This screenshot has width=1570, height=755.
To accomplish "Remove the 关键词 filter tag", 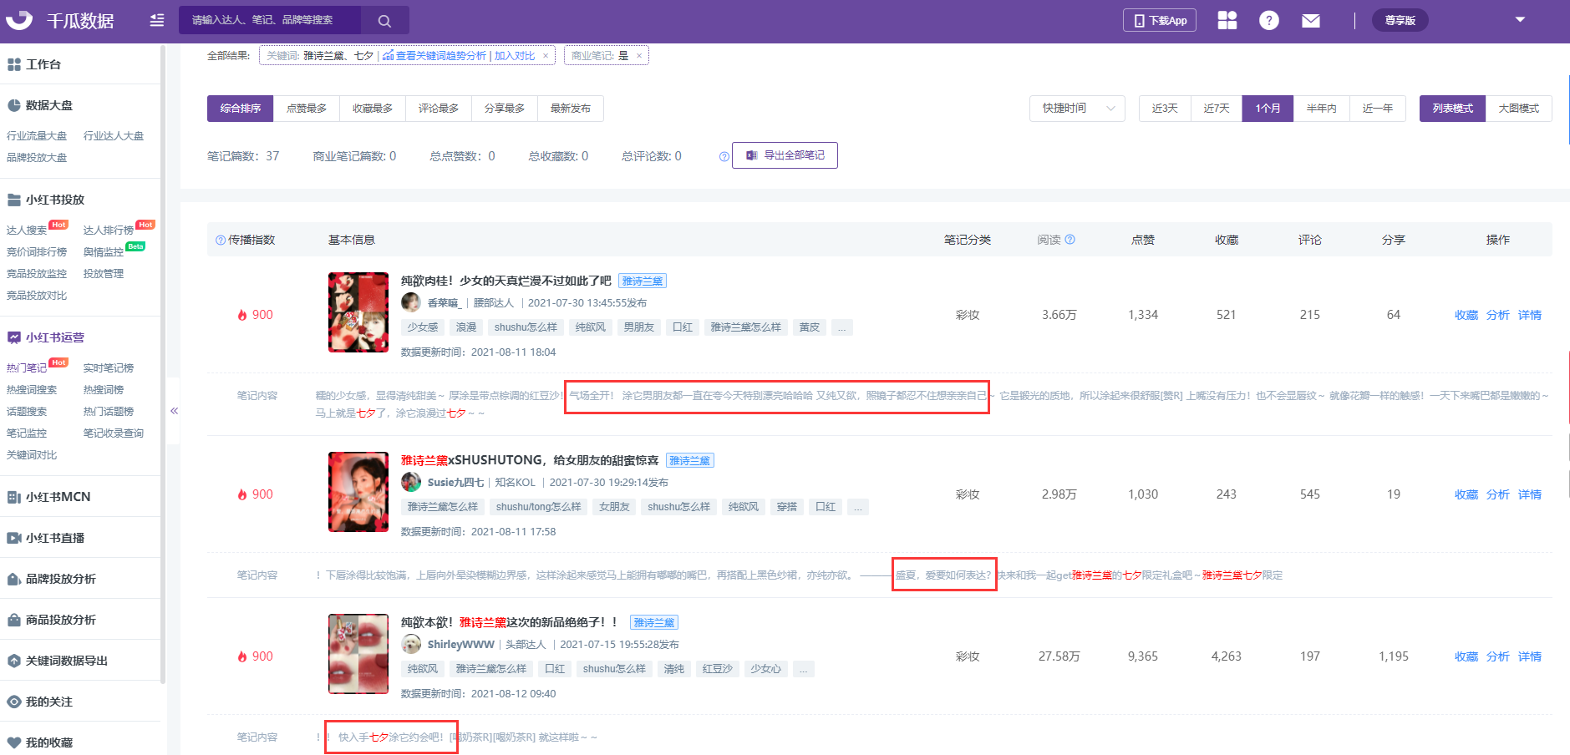I will 546,56.
